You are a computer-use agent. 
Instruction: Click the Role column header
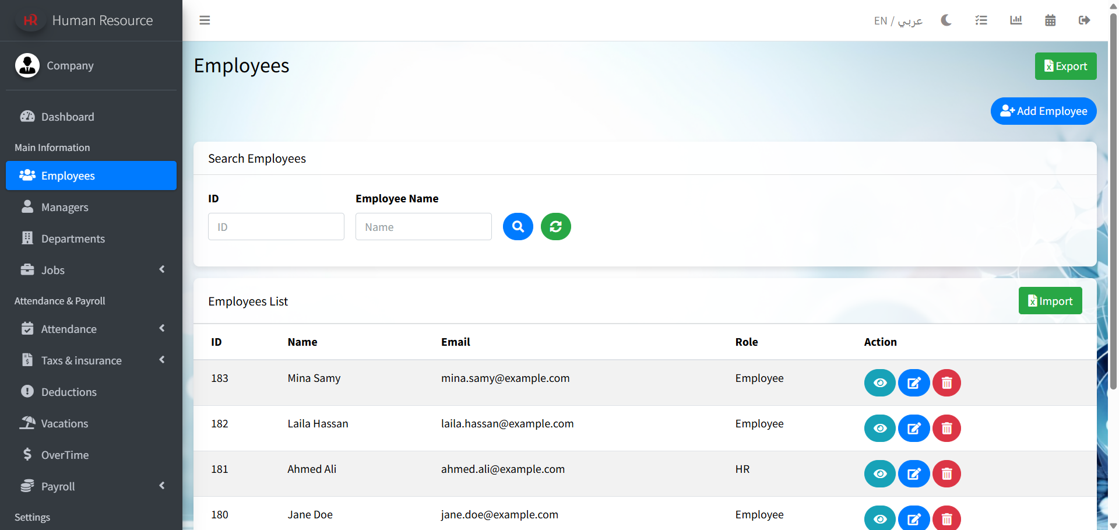point(747,342)
